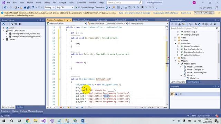The image size is (221, 124).
Task: Open the Package Manager Console tab
Action: (x=32, y=111)
